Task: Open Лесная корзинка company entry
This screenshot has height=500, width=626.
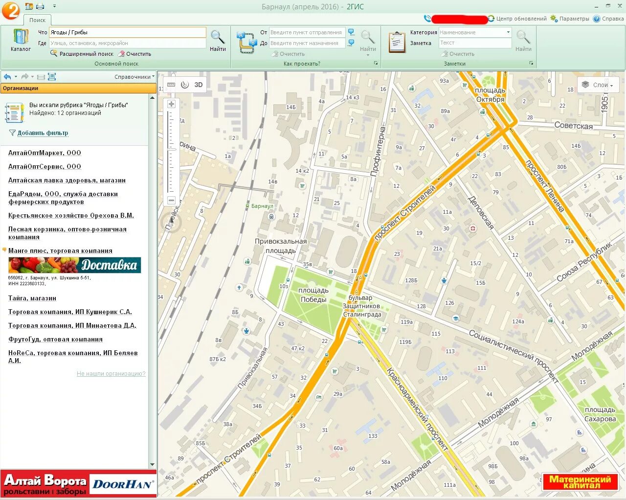Action: 67,233
